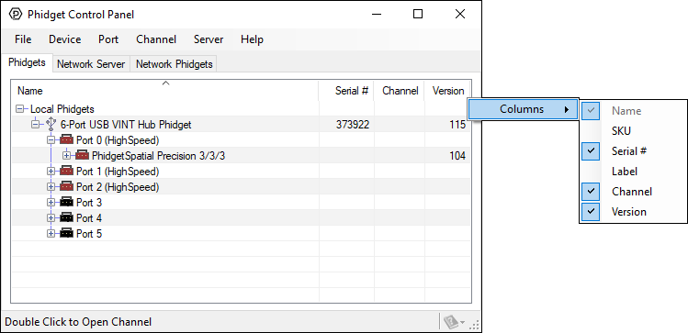Image resolution: width=688 pixels, height=333 pixels.
Task: Click the red port icon for Port 1
Action: point(66,172)
